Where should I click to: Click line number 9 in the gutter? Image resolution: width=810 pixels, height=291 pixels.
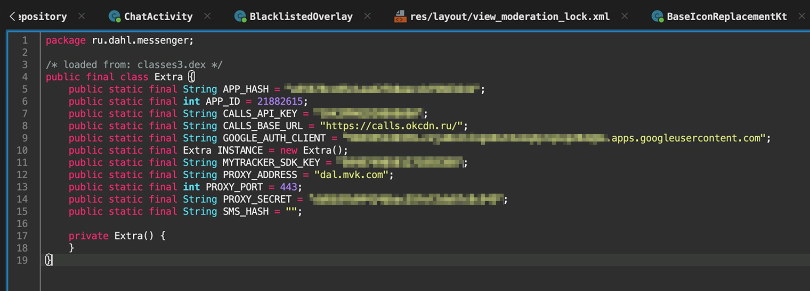pos(25,138)
